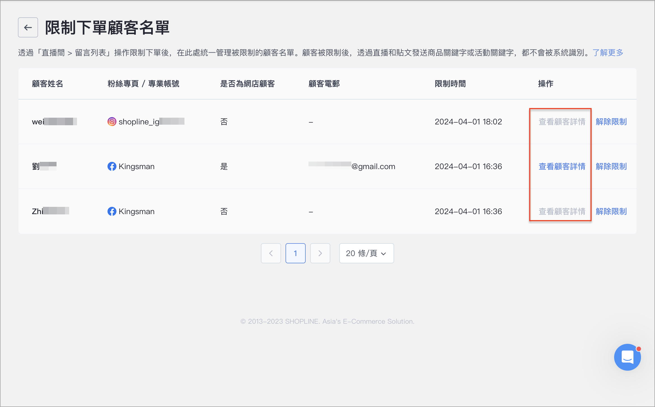
Task: Select page 1 in pagination
Action: pos(295,253)
